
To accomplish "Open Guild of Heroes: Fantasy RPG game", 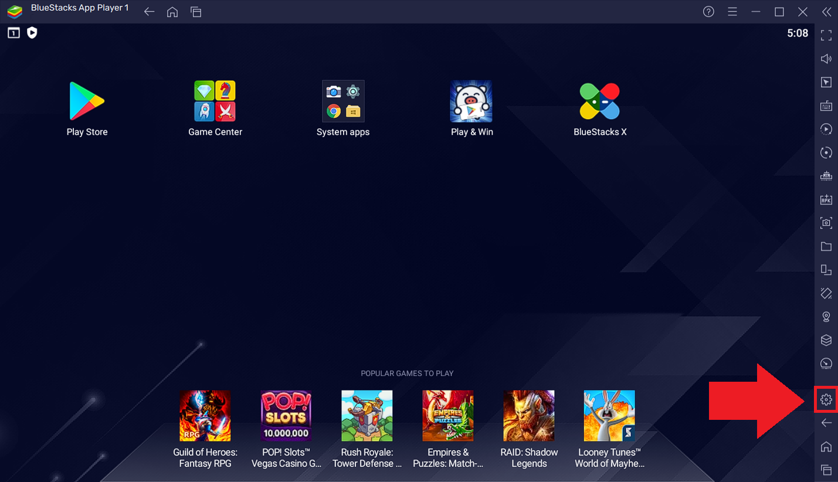I will 205,416.
